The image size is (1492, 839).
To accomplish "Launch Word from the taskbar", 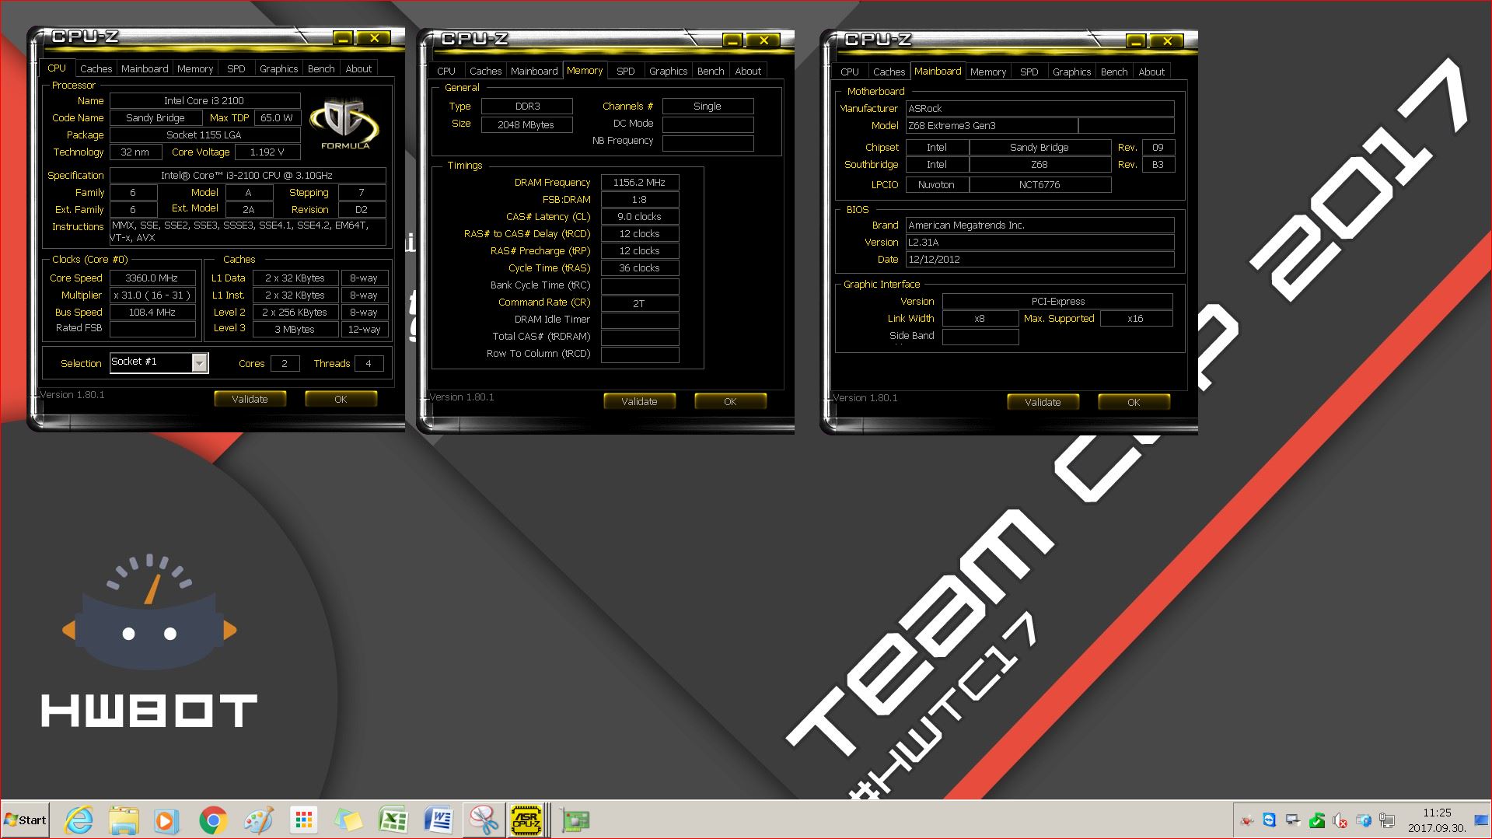I will [x=439, y=820].
